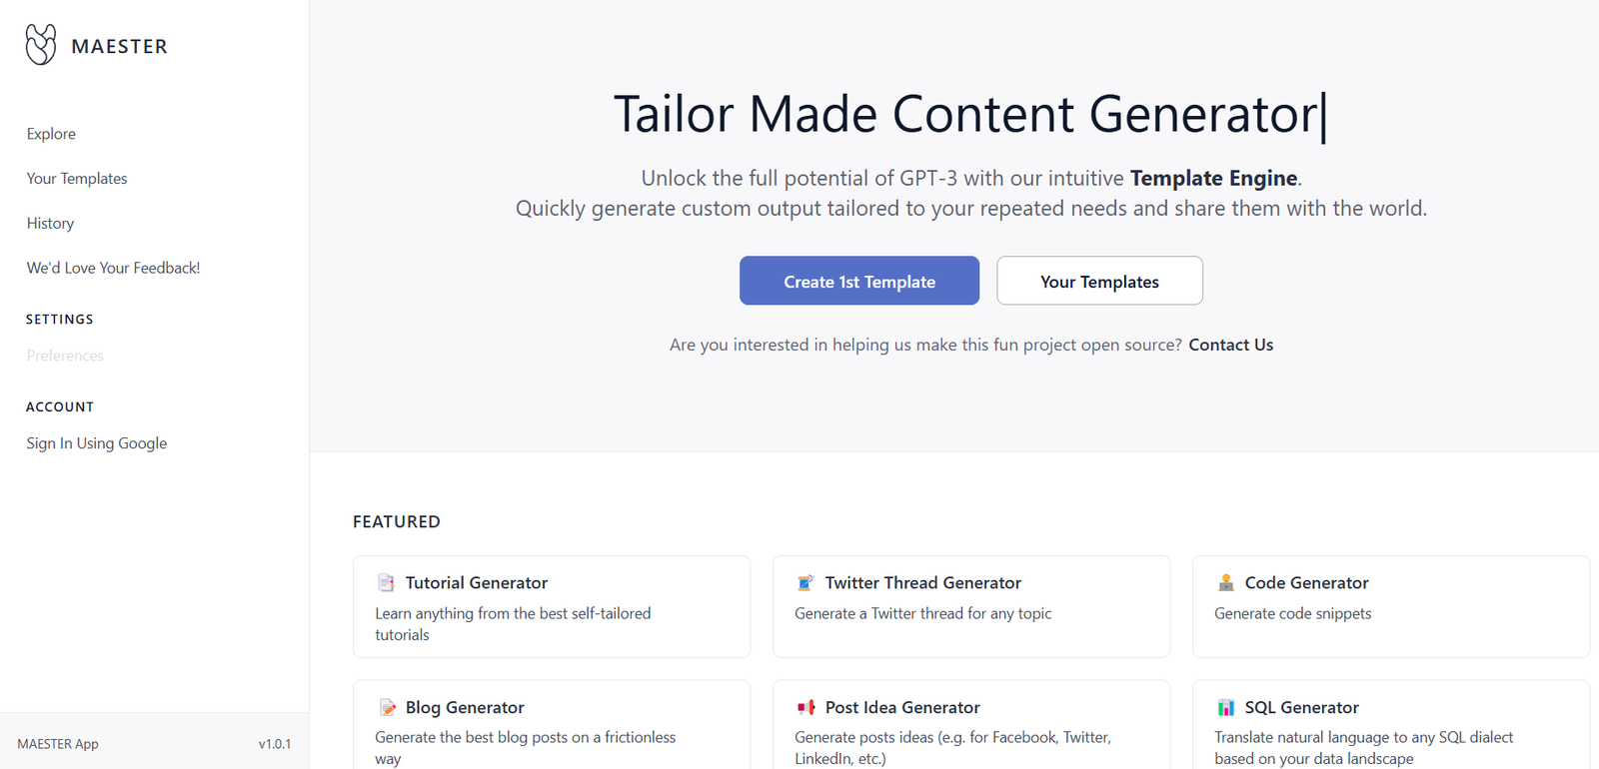
Task: Open the Tutorial Generator template title
Action: coord(477,583)
